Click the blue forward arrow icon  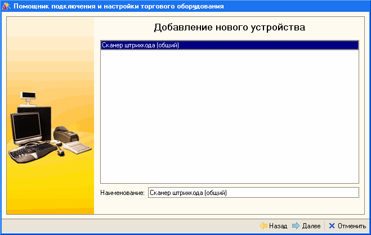pos(296,226)
